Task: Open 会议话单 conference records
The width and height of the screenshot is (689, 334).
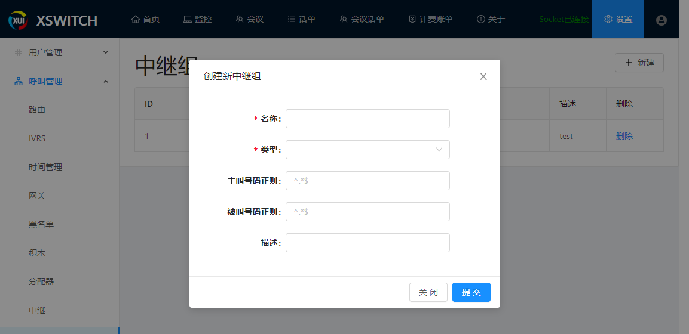Action: [362, 19]
